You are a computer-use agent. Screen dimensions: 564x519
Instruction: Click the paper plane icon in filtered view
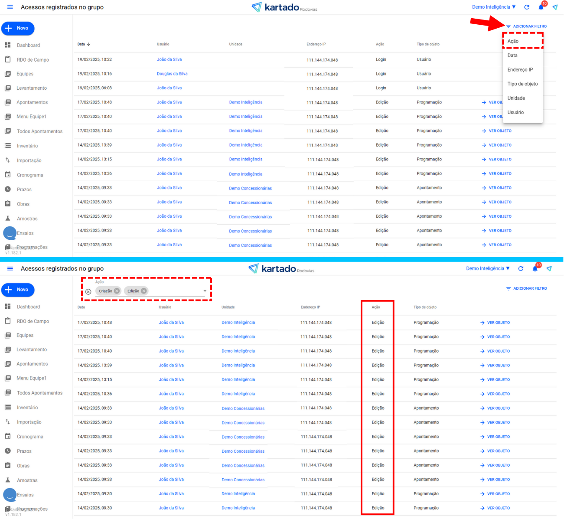click(549, 269)
